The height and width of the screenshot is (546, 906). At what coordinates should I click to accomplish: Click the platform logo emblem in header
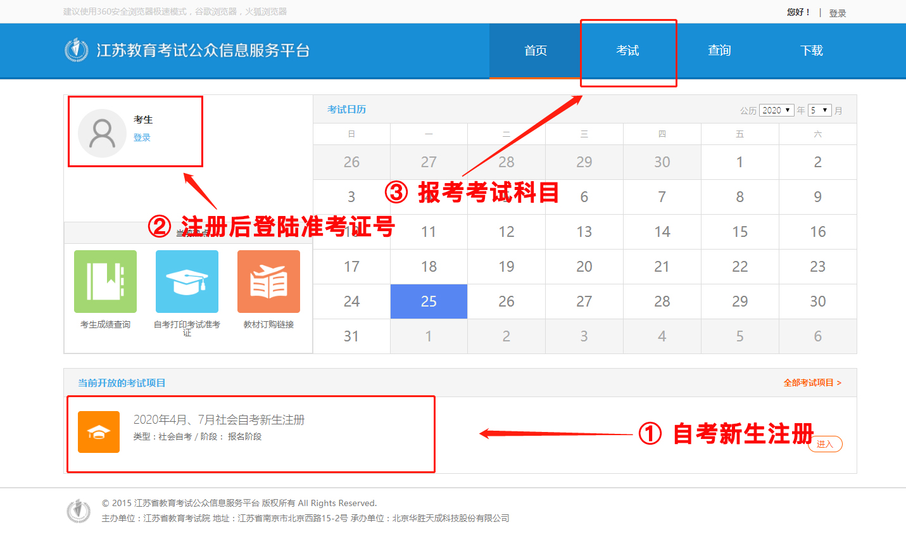[x=77, y=50]
